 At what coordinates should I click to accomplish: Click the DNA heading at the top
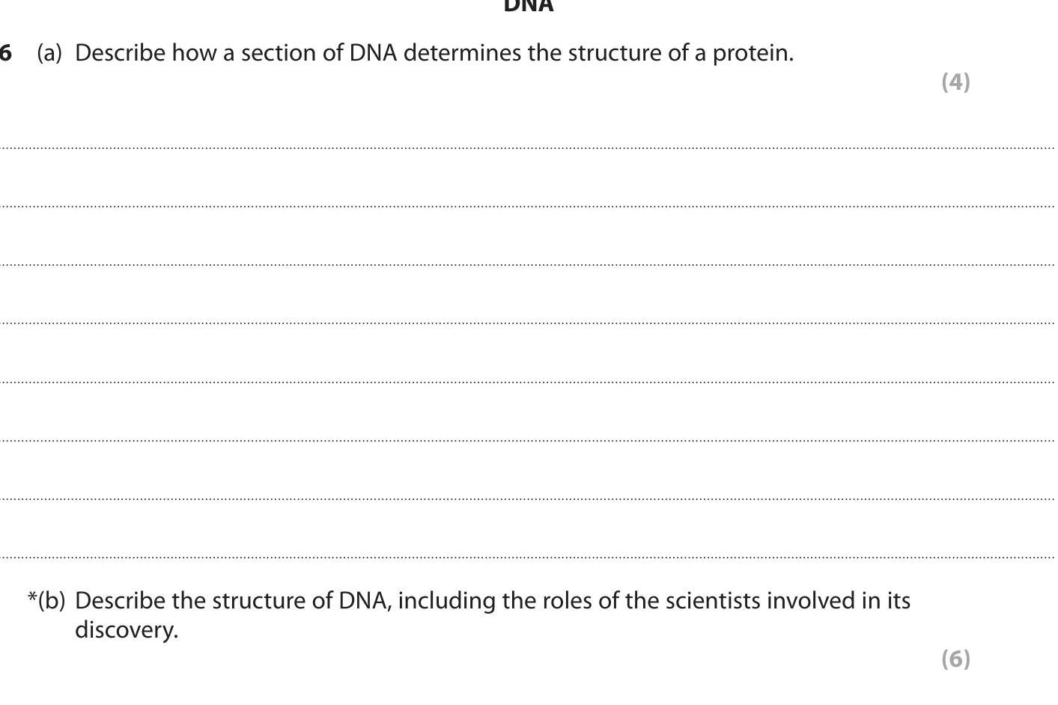pyautogui.click(x=528, y=6)
